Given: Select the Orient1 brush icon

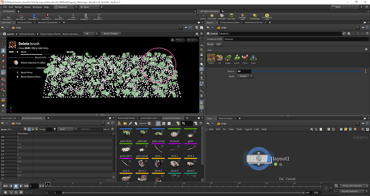Looking at the screenshot, I should 236,58.
